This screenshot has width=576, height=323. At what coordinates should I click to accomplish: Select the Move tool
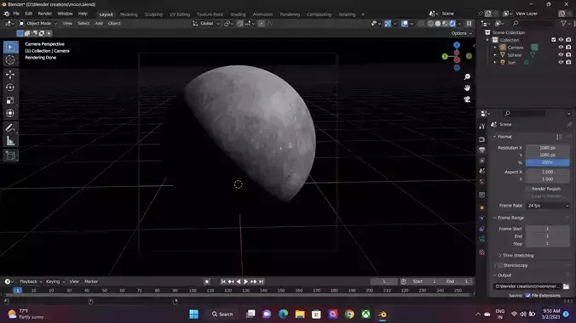(x=10, y=74)
